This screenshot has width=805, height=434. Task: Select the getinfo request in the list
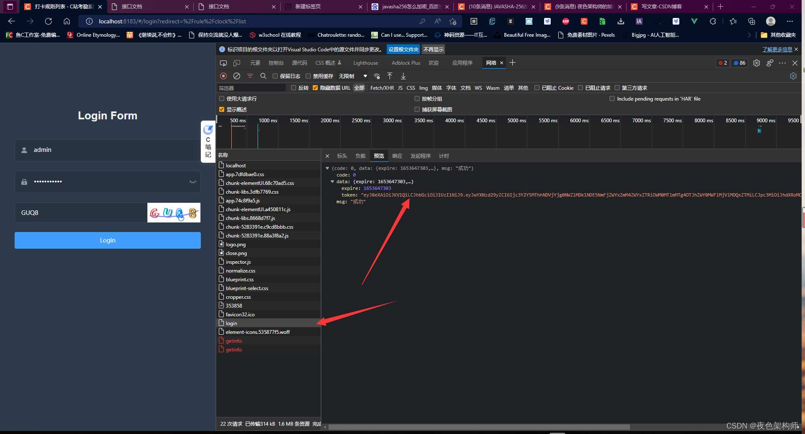tap(234, 341)
